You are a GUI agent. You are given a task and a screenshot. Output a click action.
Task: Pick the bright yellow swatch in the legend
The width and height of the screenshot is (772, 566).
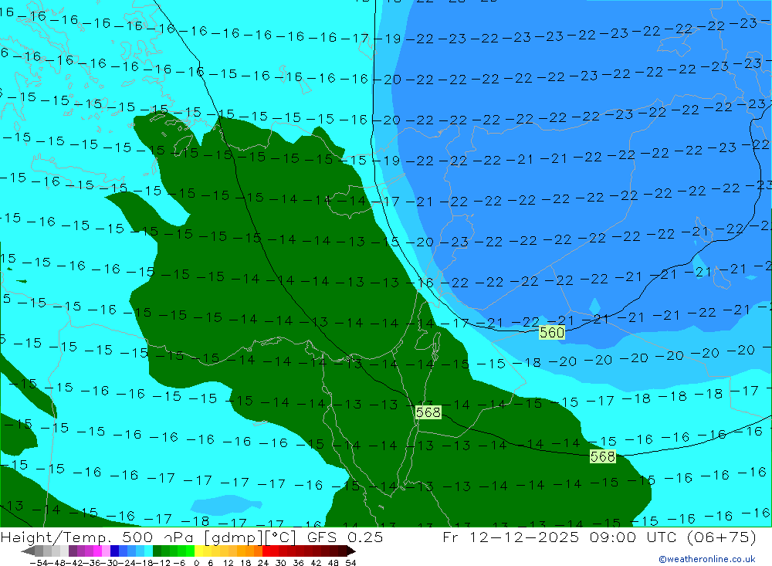(199, 551)
